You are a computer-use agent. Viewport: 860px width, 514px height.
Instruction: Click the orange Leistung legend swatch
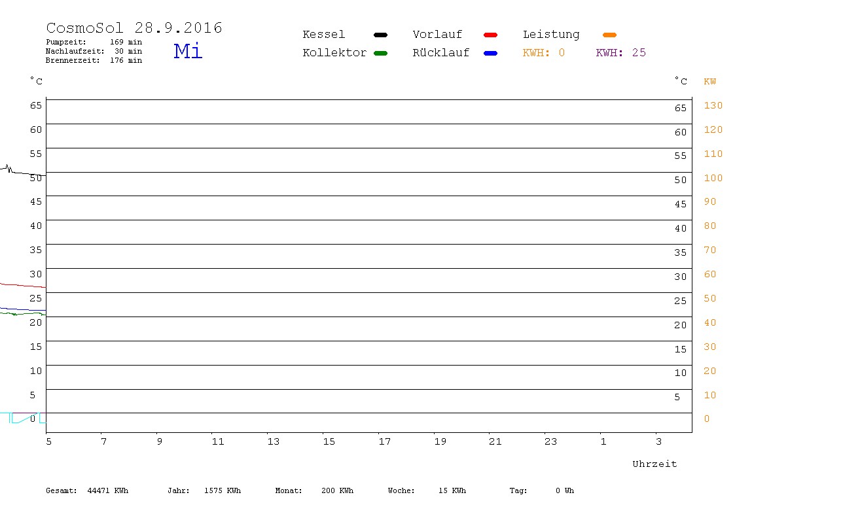coord(609,35)
